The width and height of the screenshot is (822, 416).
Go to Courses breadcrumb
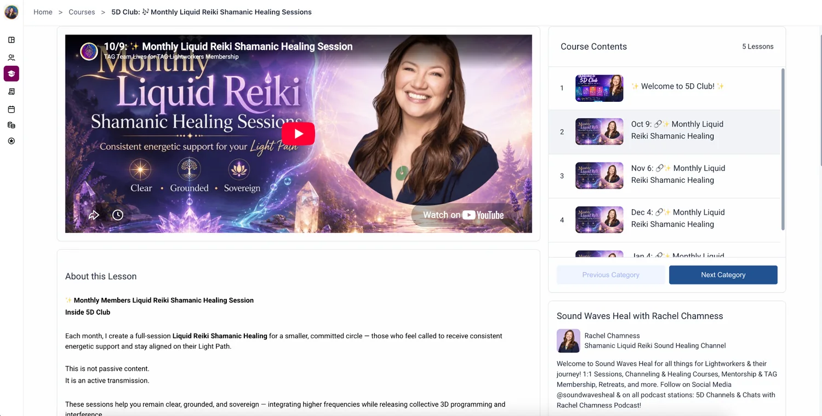pos(82,12)
